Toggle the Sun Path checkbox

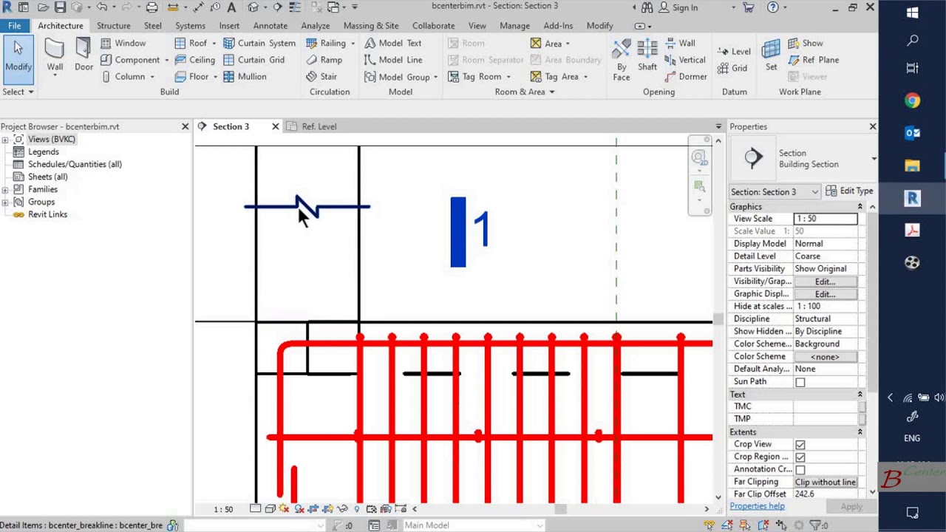(x=800, y=382)
